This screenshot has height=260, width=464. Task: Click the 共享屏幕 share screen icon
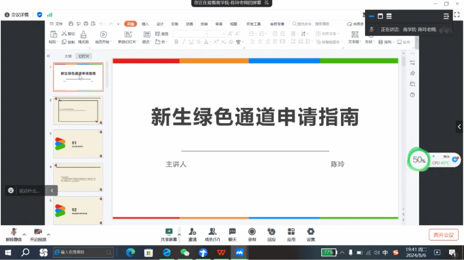pos(169,232)
